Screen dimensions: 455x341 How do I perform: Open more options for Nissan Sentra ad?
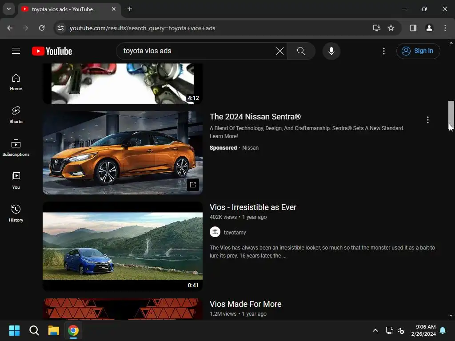tap(427, 120)
